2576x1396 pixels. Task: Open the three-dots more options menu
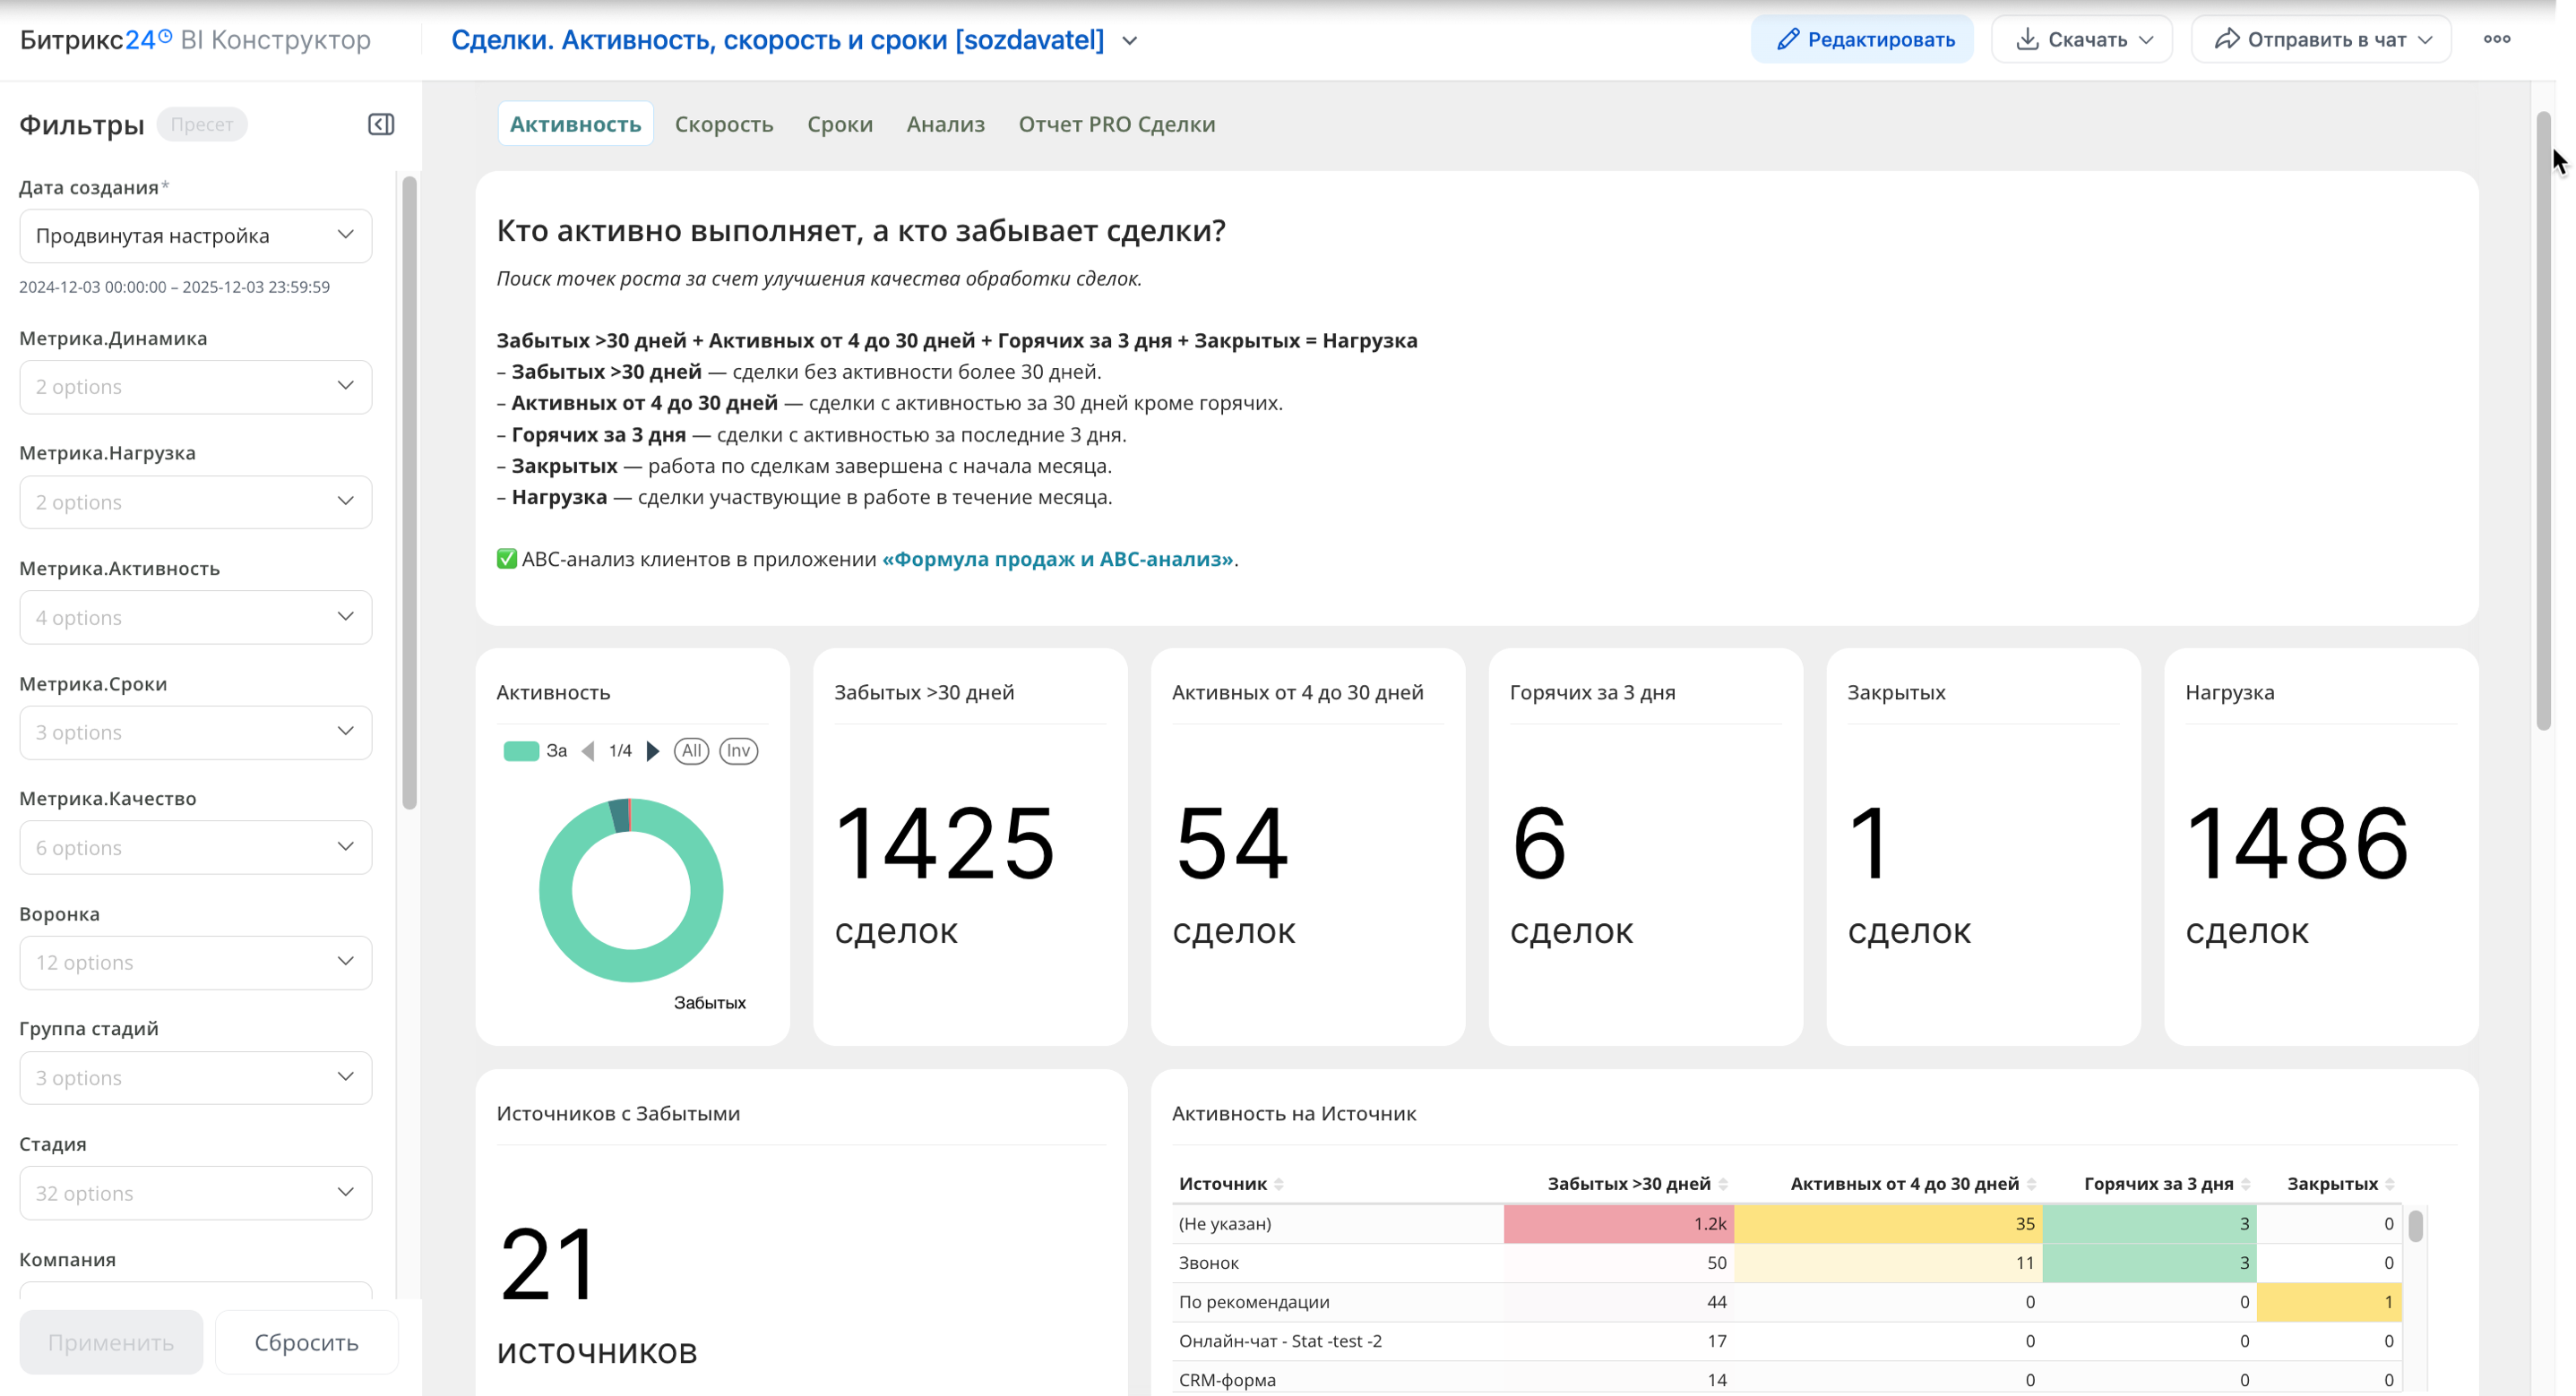(x=2496, y=40)
